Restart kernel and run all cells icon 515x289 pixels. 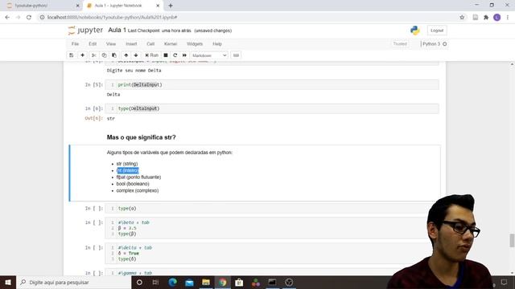[184, 55]
